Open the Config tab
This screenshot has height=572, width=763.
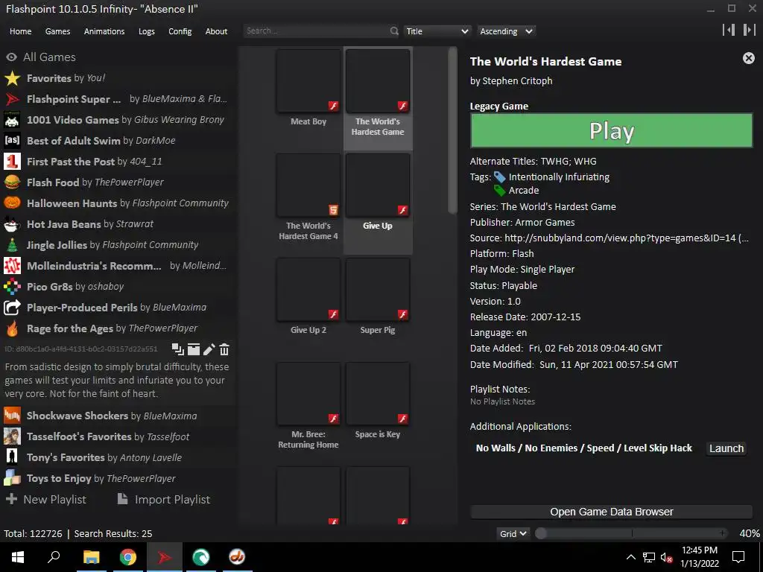[x=180, y=31]
